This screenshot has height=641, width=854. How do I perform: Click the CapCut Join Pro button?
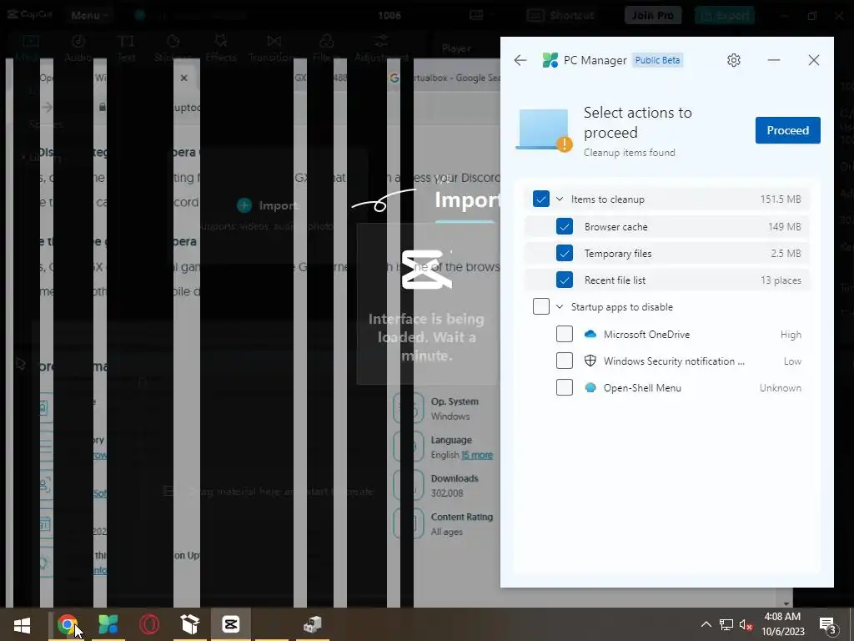click(x=652, y=15)
